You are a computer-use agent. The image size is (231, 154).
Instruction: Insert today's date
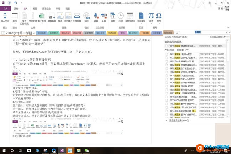point(113,17)
